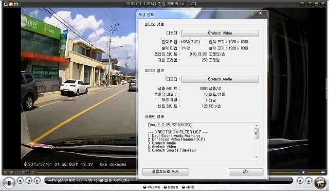Screen dimensions: 329x191
Task: Open the GOM TV logo button
Action: click(x=320, y=183)
